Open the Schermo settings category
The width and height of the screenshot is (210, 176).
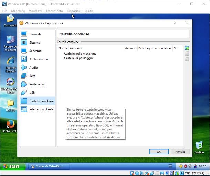click(38, 51)
